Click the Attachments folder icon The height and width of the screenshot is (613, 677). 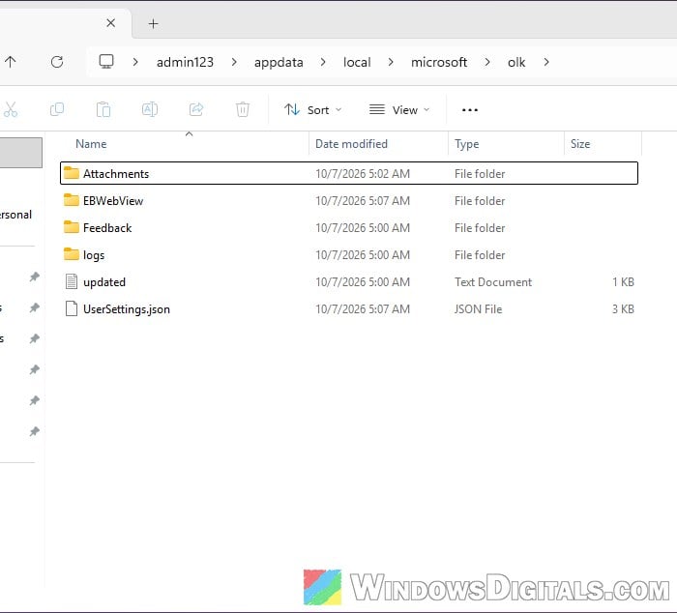tap(72, 173)
